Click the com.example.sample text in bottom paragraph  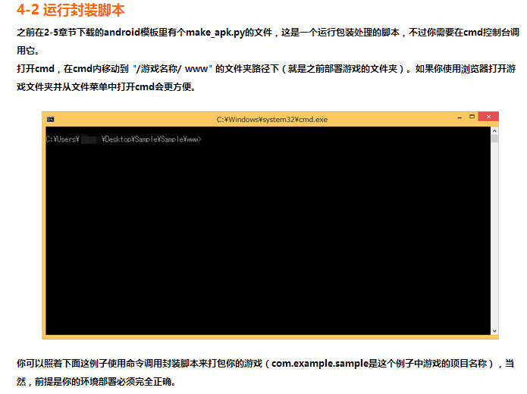(x=320, y=364)
